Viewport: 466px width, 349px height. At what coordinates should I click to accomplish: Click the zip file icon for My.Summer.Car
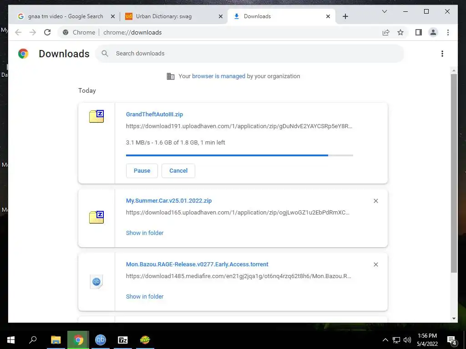point(96,217)
